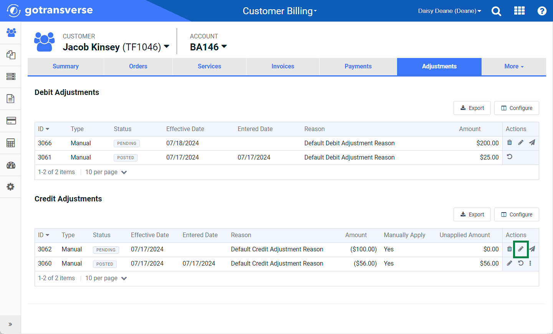Viewport: 553px width, 334px height.
Task: Click the ($56.00) credit amount
Action: 365,263
